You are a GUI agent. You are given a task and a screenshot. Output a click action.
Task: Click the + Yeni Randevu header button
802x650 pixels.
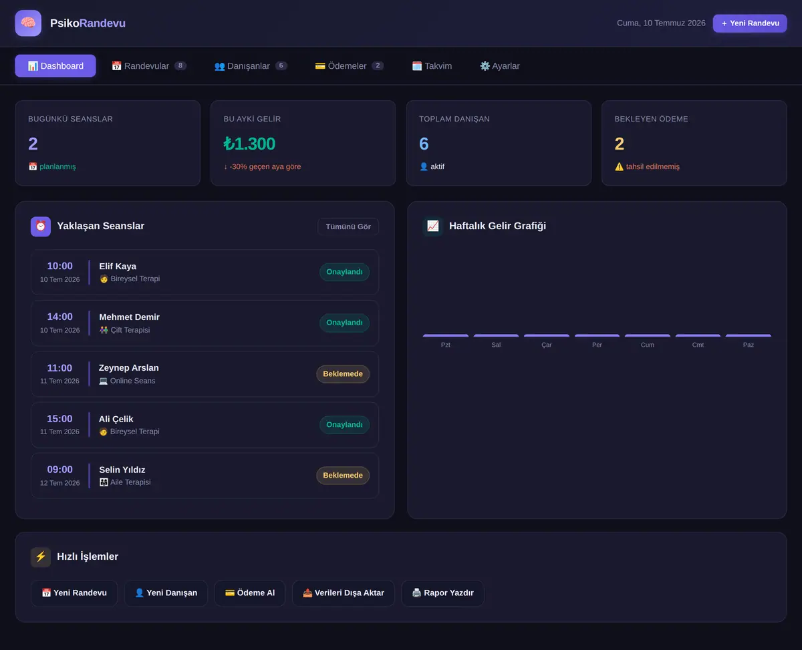pyautogui.click(x=750, y=23)
